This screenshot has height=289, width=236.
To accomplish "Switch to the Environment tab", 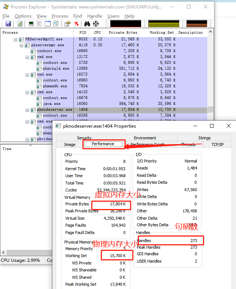I will (x=145, y=138).
